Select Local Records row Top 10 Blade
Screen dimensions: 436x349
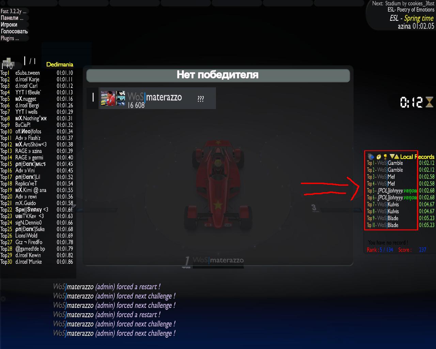click(x=401, y=225)
